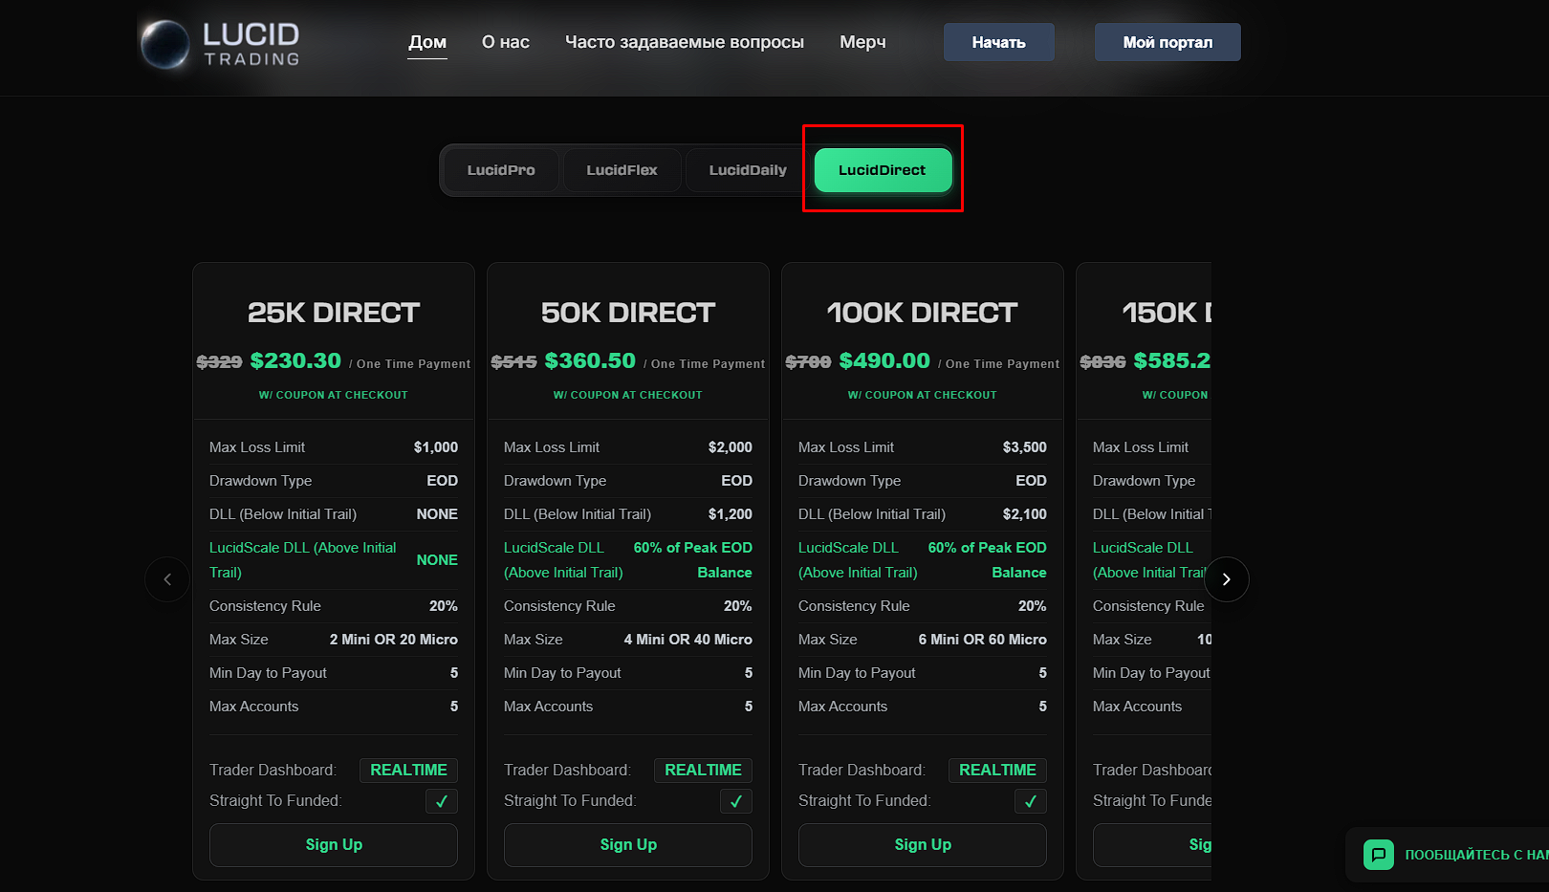1549x892 pixels.
Task: Click 4 Mini OR 40 Micro value
Action: [688, 640]
